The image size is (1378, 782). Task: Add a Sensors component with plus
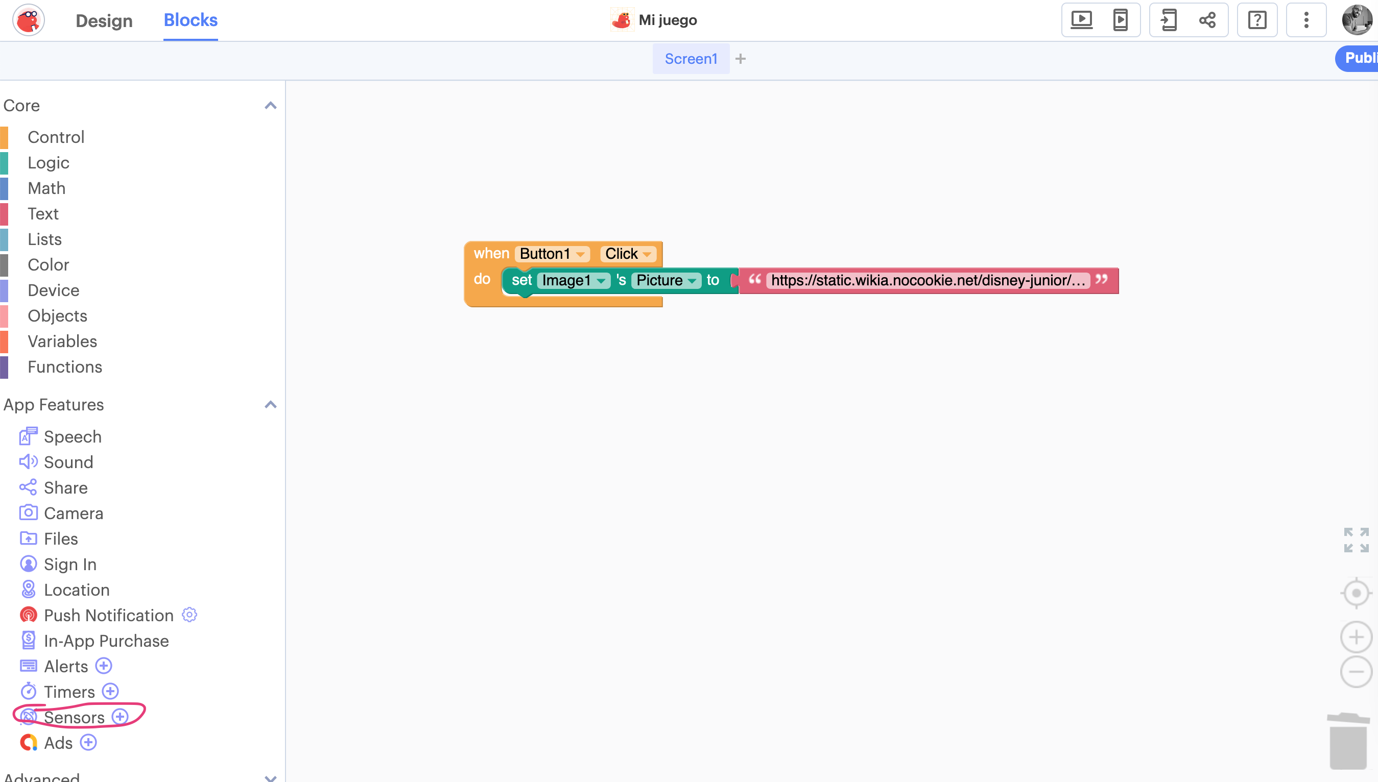click(120, 717)
